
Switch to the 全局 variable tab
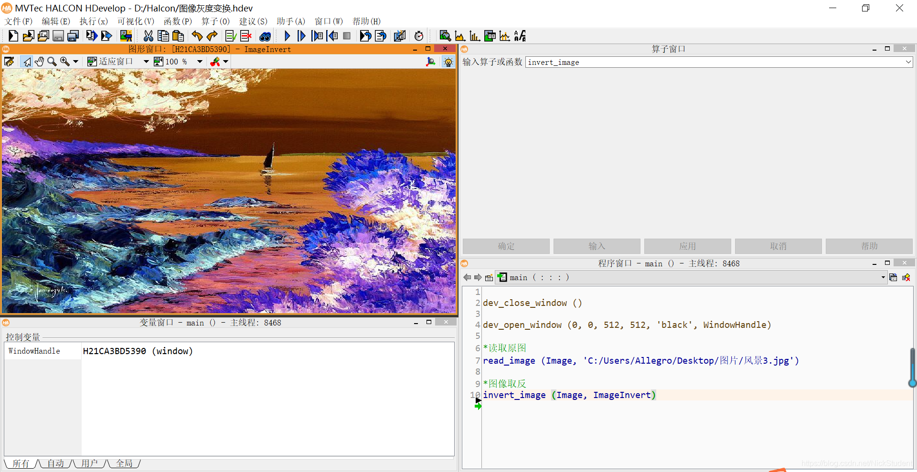tap(124, 463)
